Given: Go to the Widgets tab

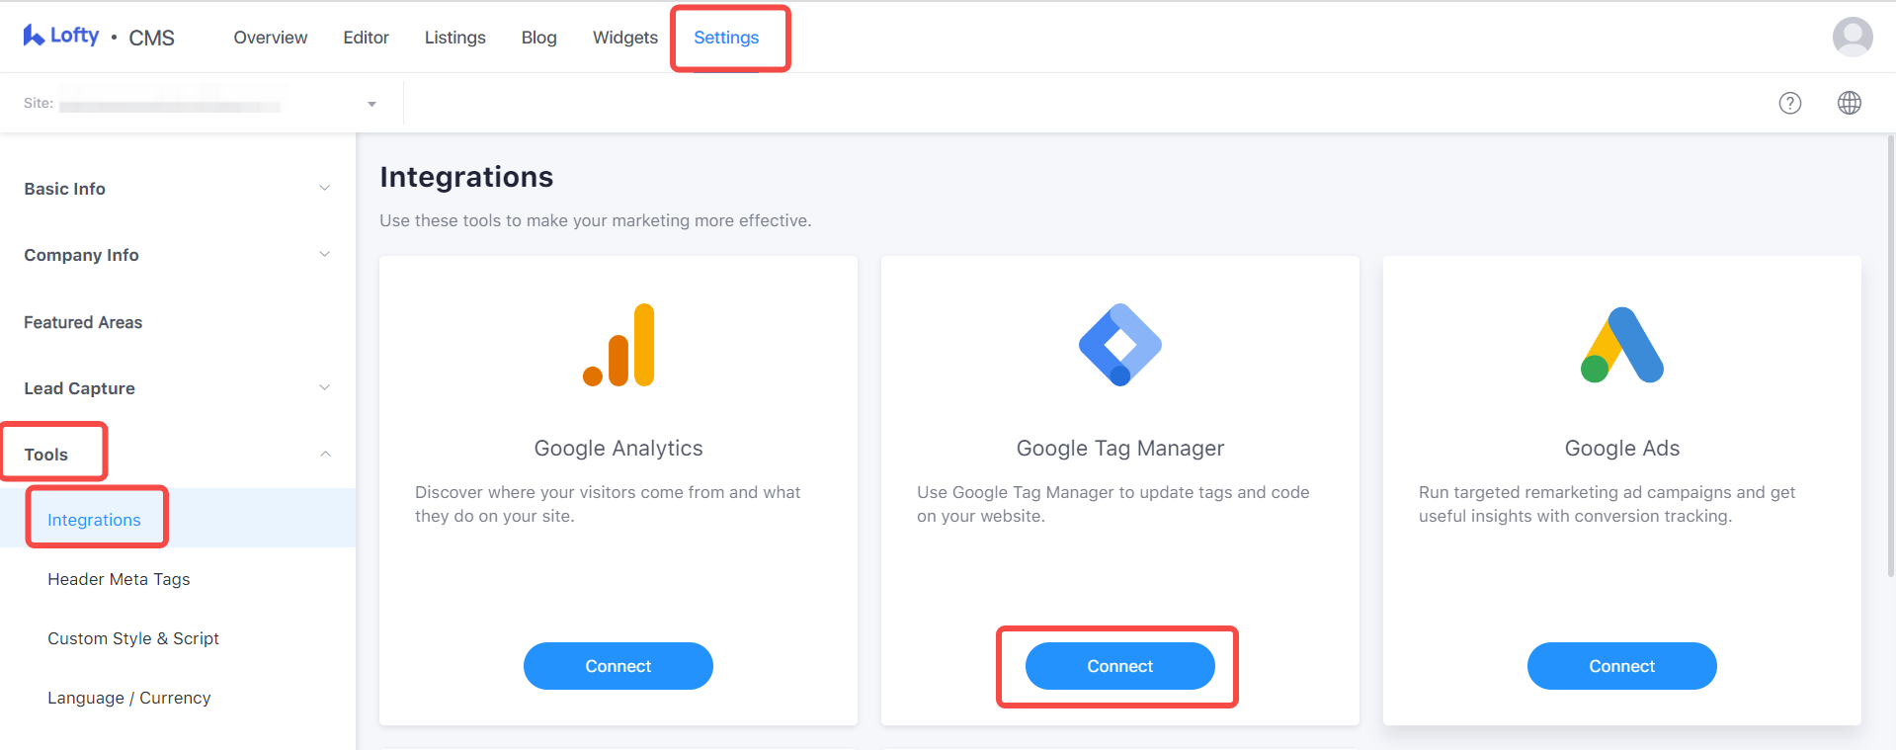Looking at the screenshot, I should [625, 38].
